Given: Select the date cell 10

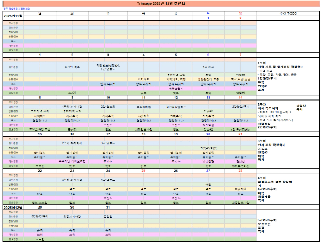Looking at the screenshot, I should [108, 97].
